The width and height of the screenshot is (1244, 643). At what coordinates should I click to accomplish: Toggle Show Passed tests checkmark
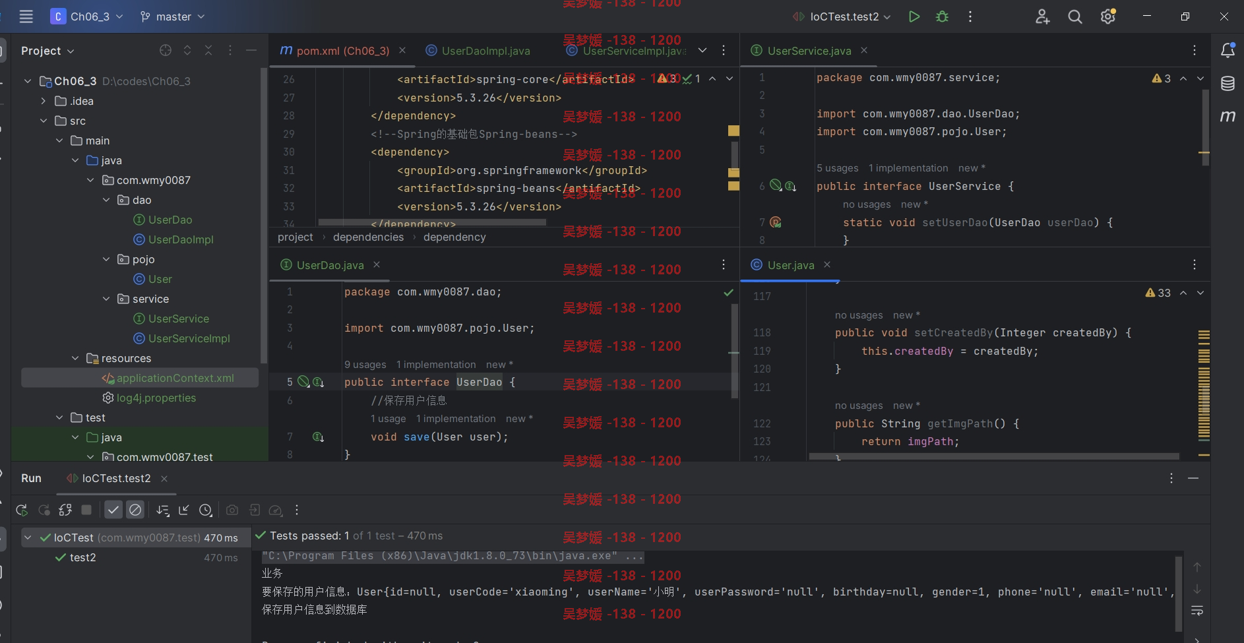(x=113, y=510)
